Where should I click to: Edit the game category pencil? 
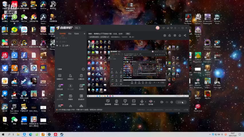pos(108,37)
